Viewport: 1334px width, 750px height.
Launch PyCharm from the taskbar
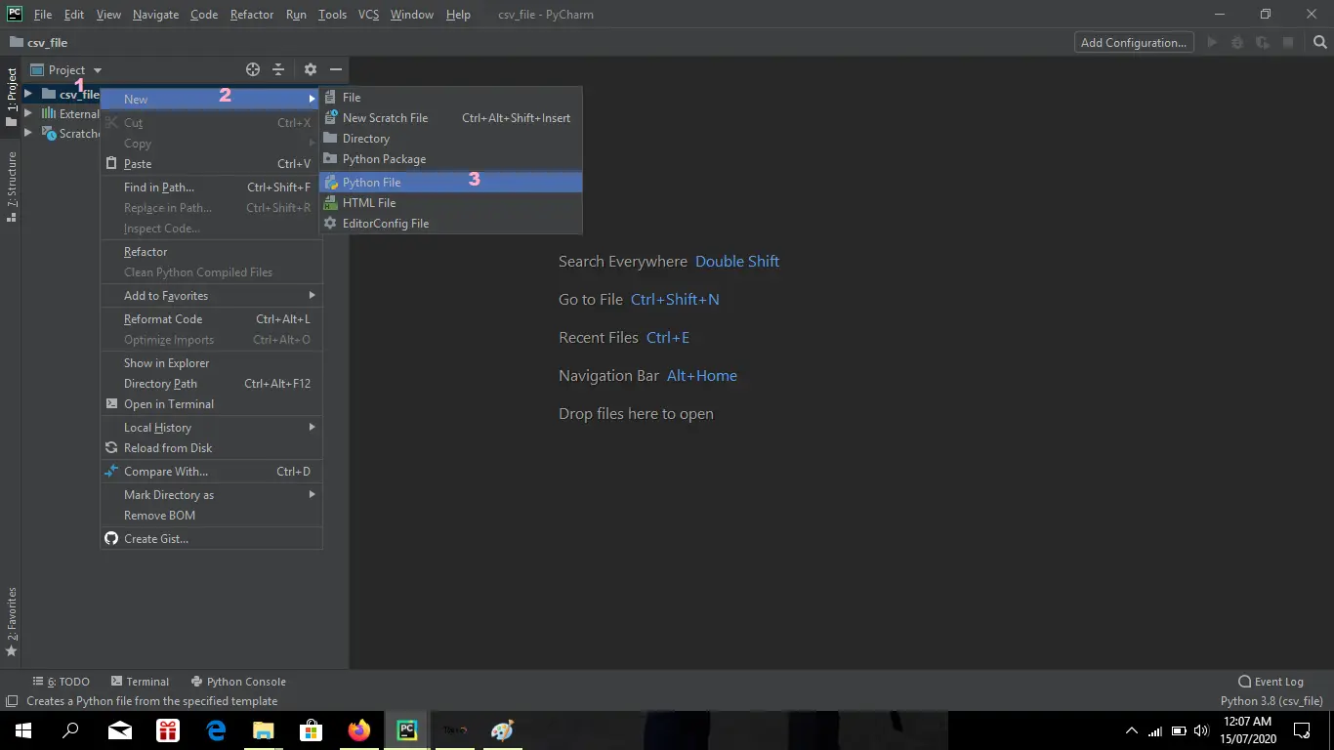[x=405, y=729]
